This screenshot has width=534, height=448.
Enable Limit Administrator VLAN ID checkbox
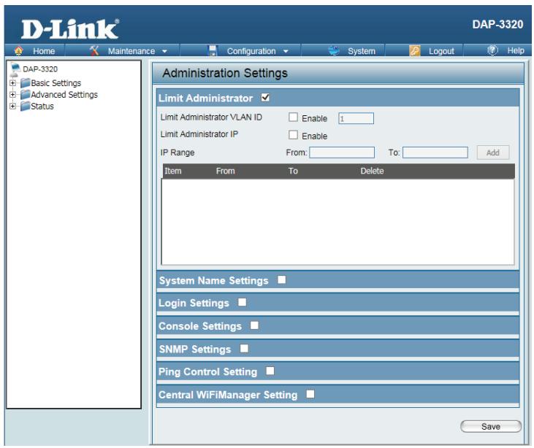tap(293, 117)
